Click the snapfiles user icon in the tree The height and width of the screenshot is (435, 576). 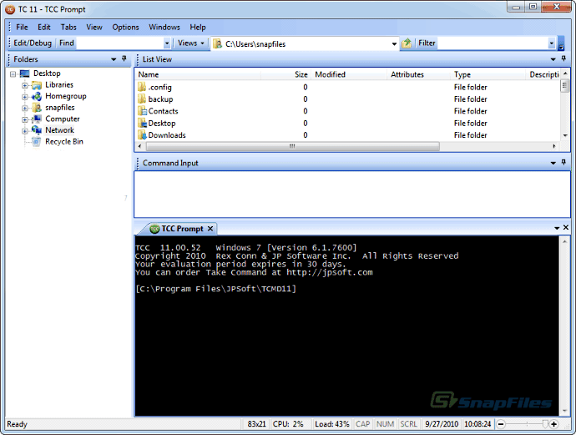click(x=37, y=108)
